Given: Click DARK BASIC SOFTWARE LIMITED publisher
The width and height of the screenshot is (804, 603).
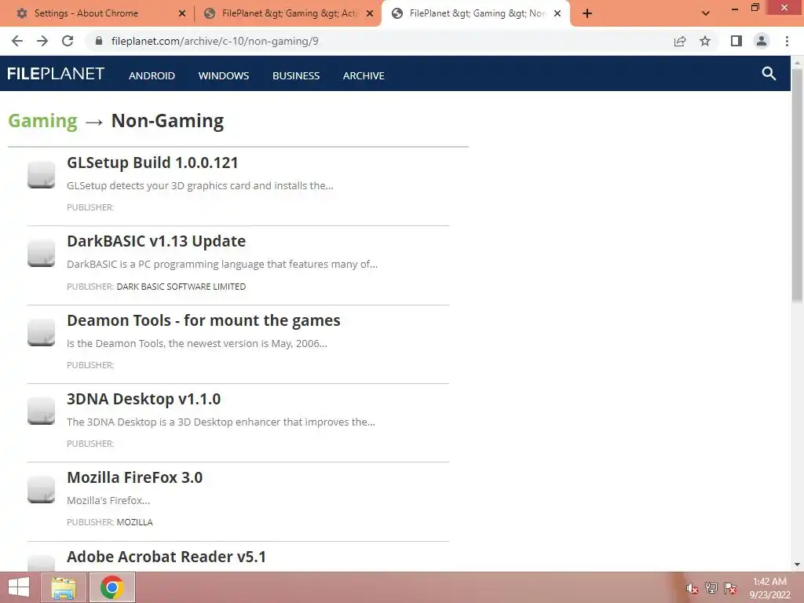Looking at the screenshot, I should (181, 287).
